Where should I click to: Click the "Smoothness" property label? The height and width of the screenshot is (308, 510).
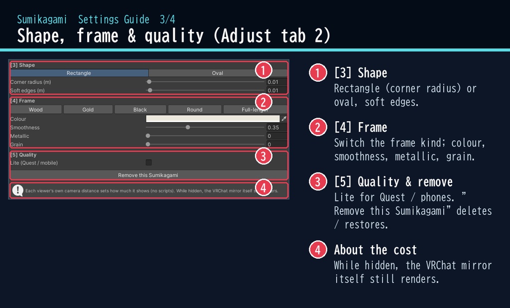[25, 128]
